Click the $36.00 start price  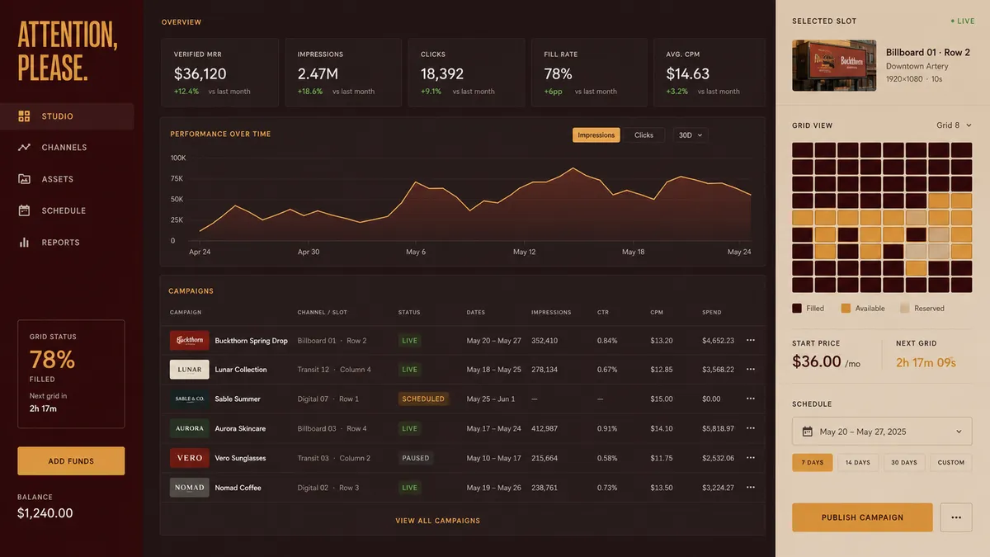(x=817, y=361)
